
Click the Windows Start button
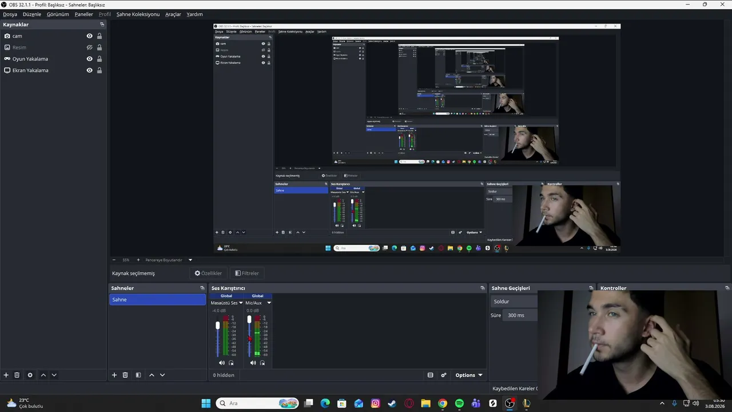point(206,403)
